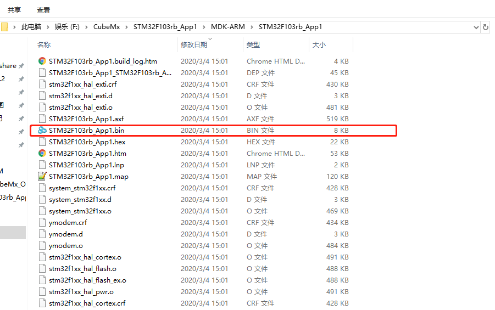The height and width of the screenshot is (310, 495).
Task: Select file icon of ymodem.crf
Action: 42,222
